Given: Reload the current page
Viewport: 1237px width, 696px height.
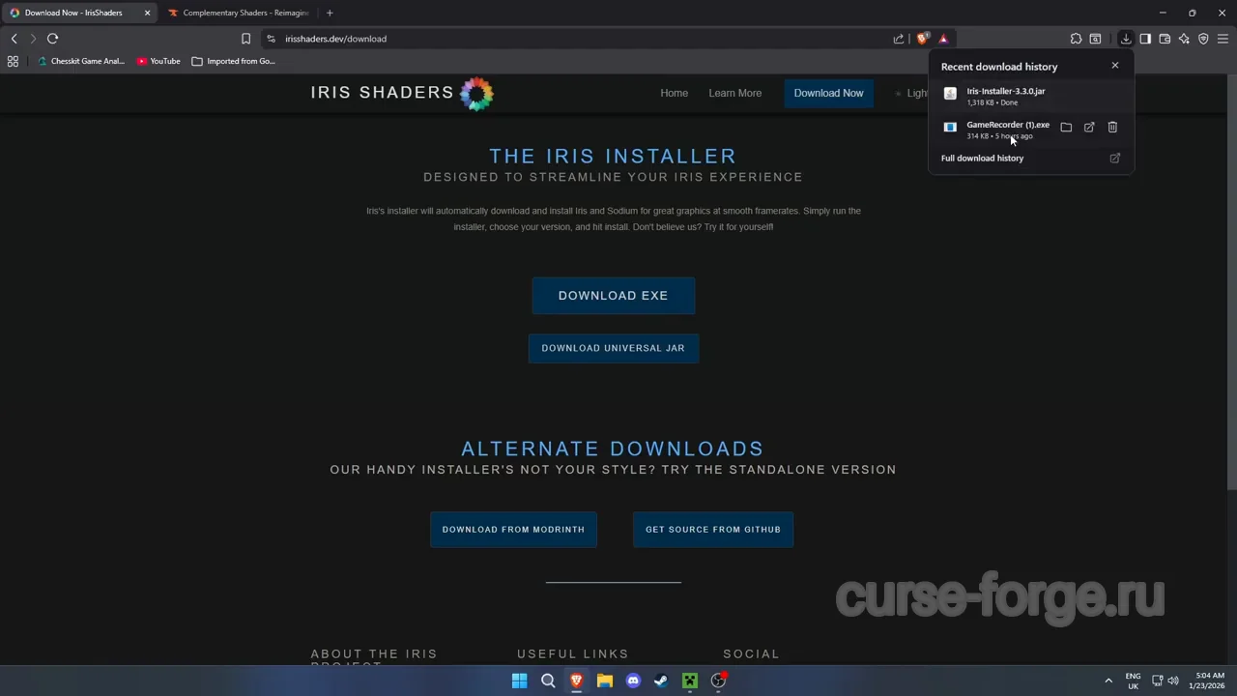Looking at the screenshot, I should click(x=52, y=39).
